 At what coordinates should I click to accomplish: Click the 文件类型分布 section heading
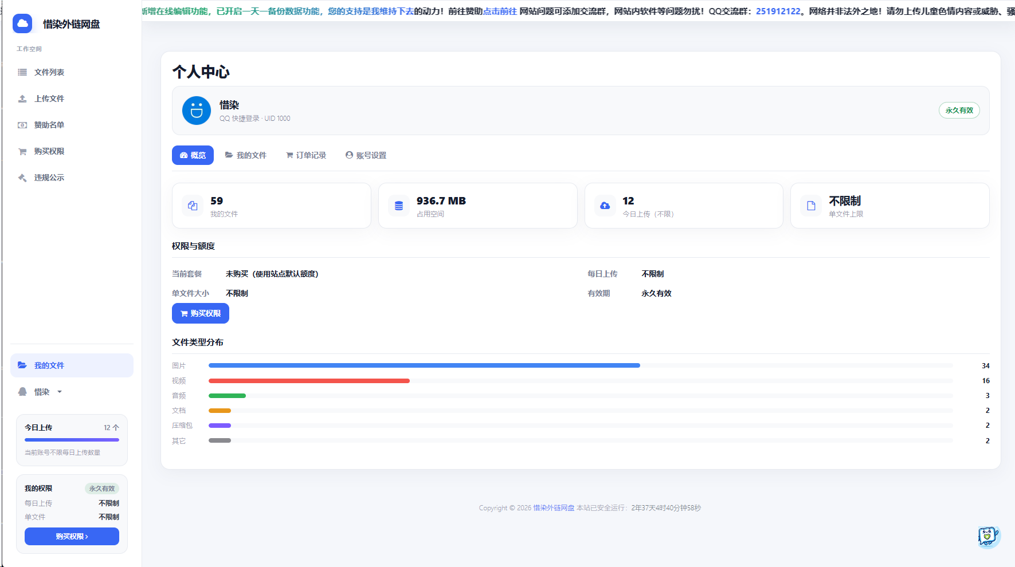198,342
